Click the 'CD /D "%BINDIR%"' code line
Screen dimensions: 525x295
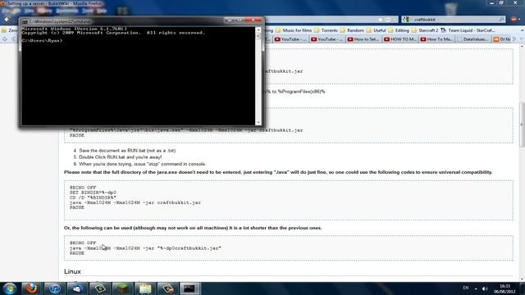(93, 197)
